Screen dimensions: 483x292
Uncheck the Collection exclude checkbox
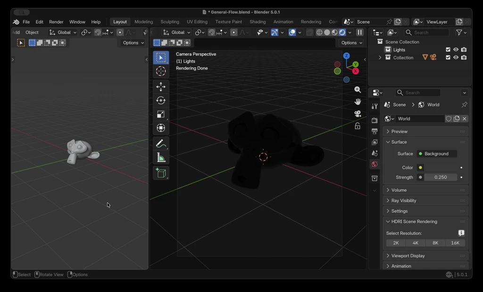(448, 57)
